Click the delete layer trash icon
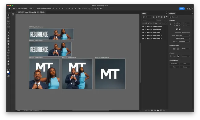This screenshot has width=200, height=120. [164, 110]
